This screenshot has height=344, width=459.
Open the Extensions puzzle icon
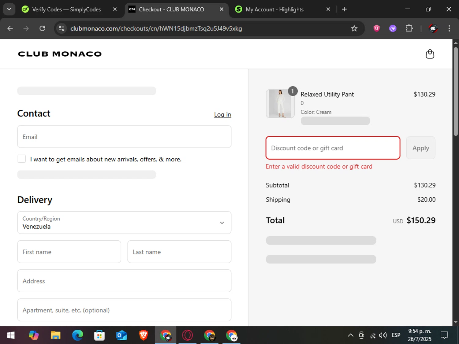tap(409, 28)
